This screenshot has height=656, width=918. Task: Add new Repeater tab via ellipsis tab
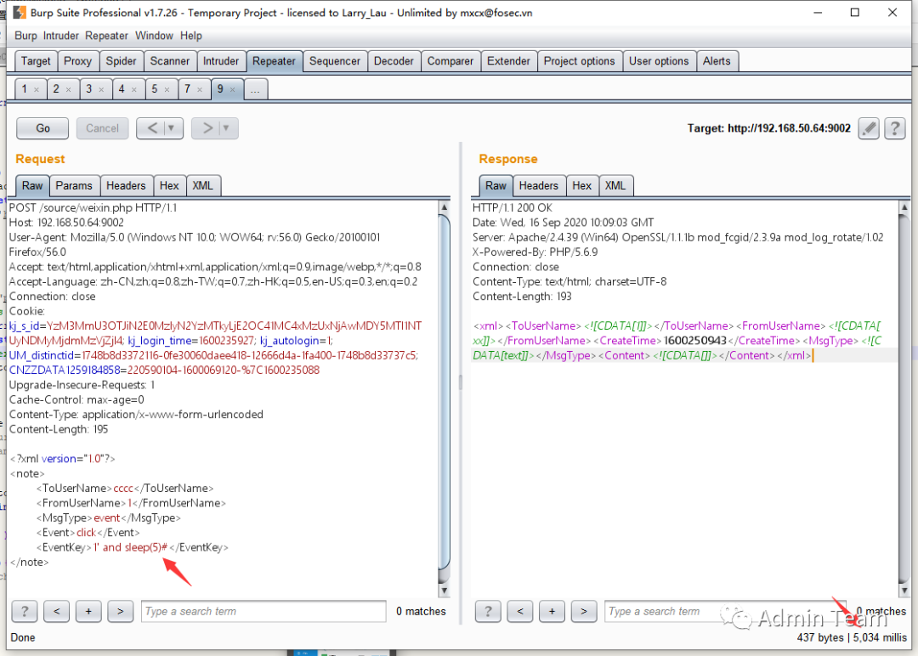coord(255,89)
